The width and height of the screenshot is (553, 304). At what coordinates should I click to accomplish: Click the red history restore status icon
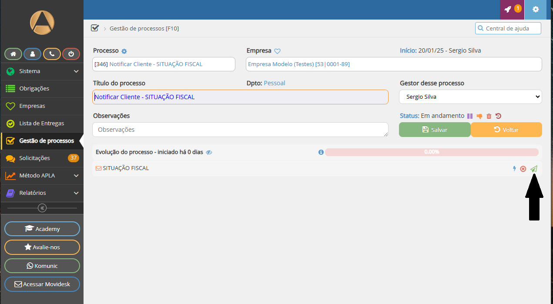(498, 116)
